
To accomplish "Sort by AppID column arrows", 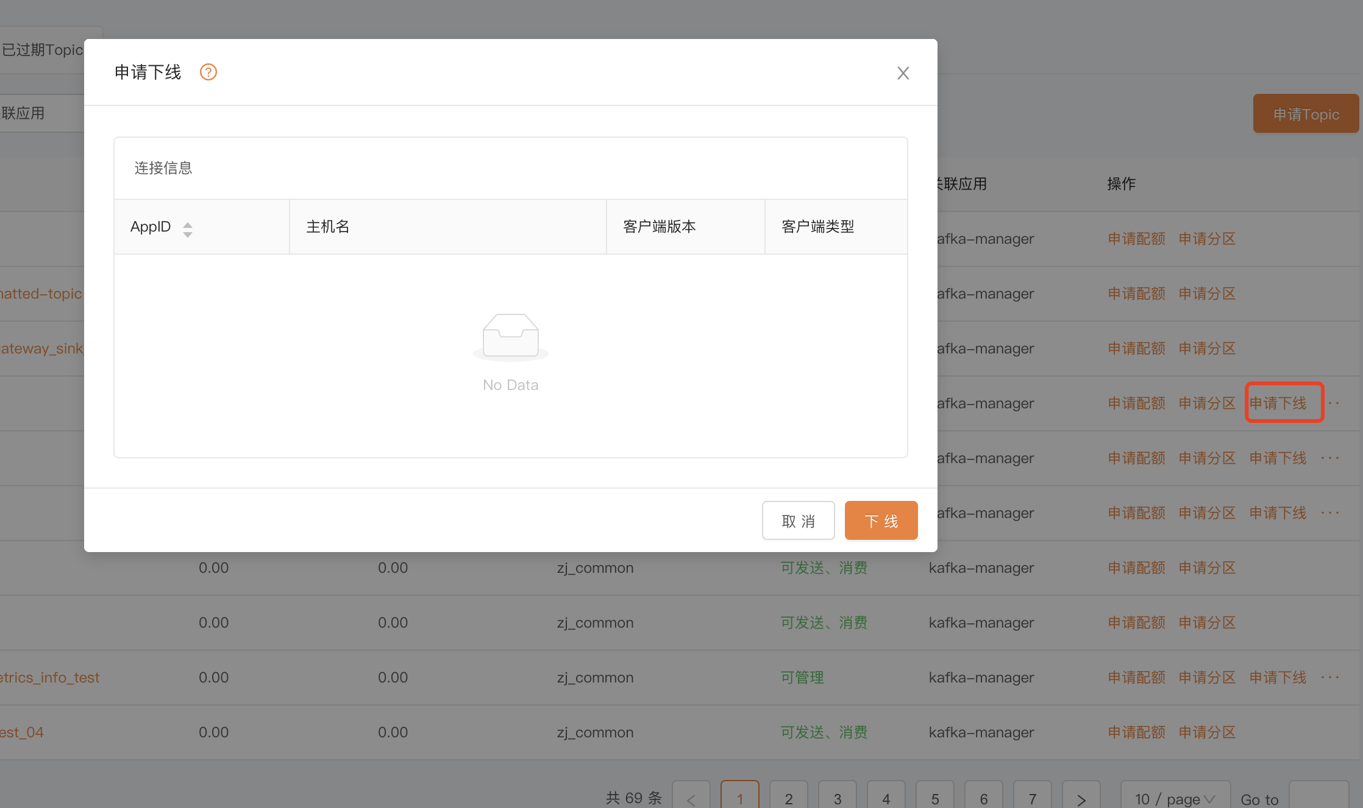I will [188, 229].
